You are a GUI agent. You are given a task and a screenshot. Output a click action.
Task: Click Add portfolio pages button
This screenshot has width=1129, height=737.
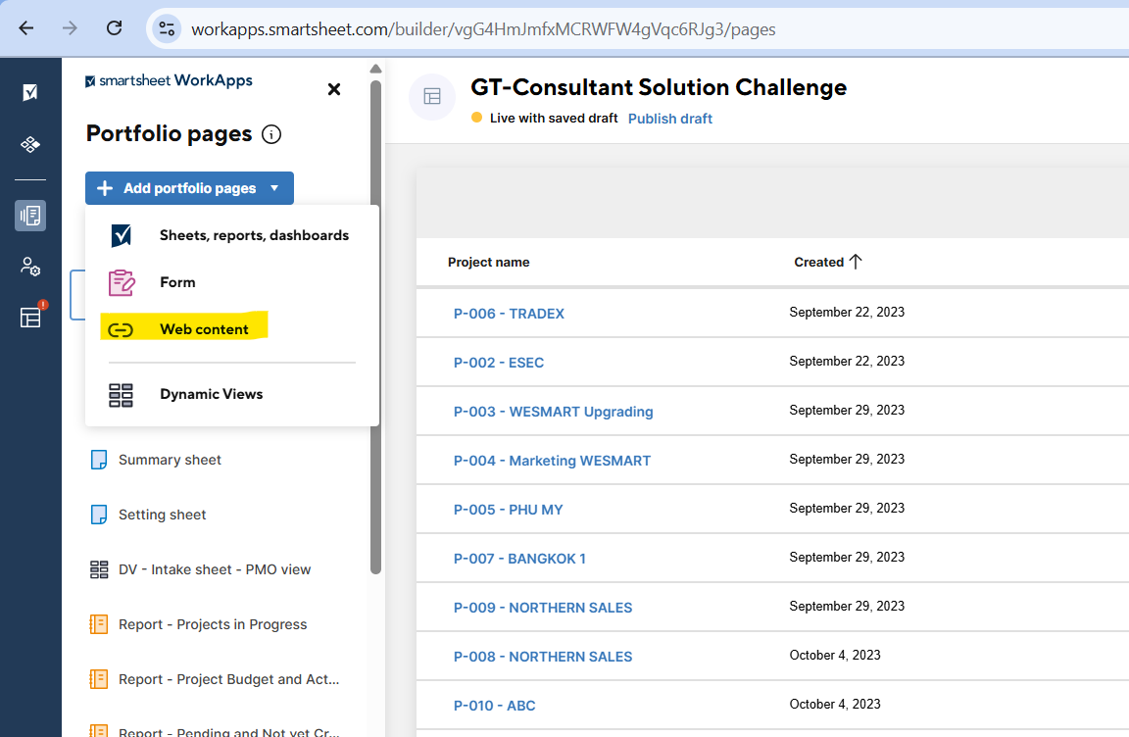click(x=189, y=188)
